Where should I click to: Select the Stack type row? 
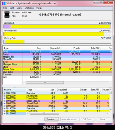pos(57,67)
